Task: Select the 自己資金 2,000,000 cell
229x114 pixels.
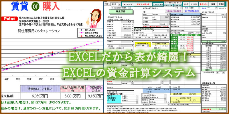Action: (x=127, y=37)
